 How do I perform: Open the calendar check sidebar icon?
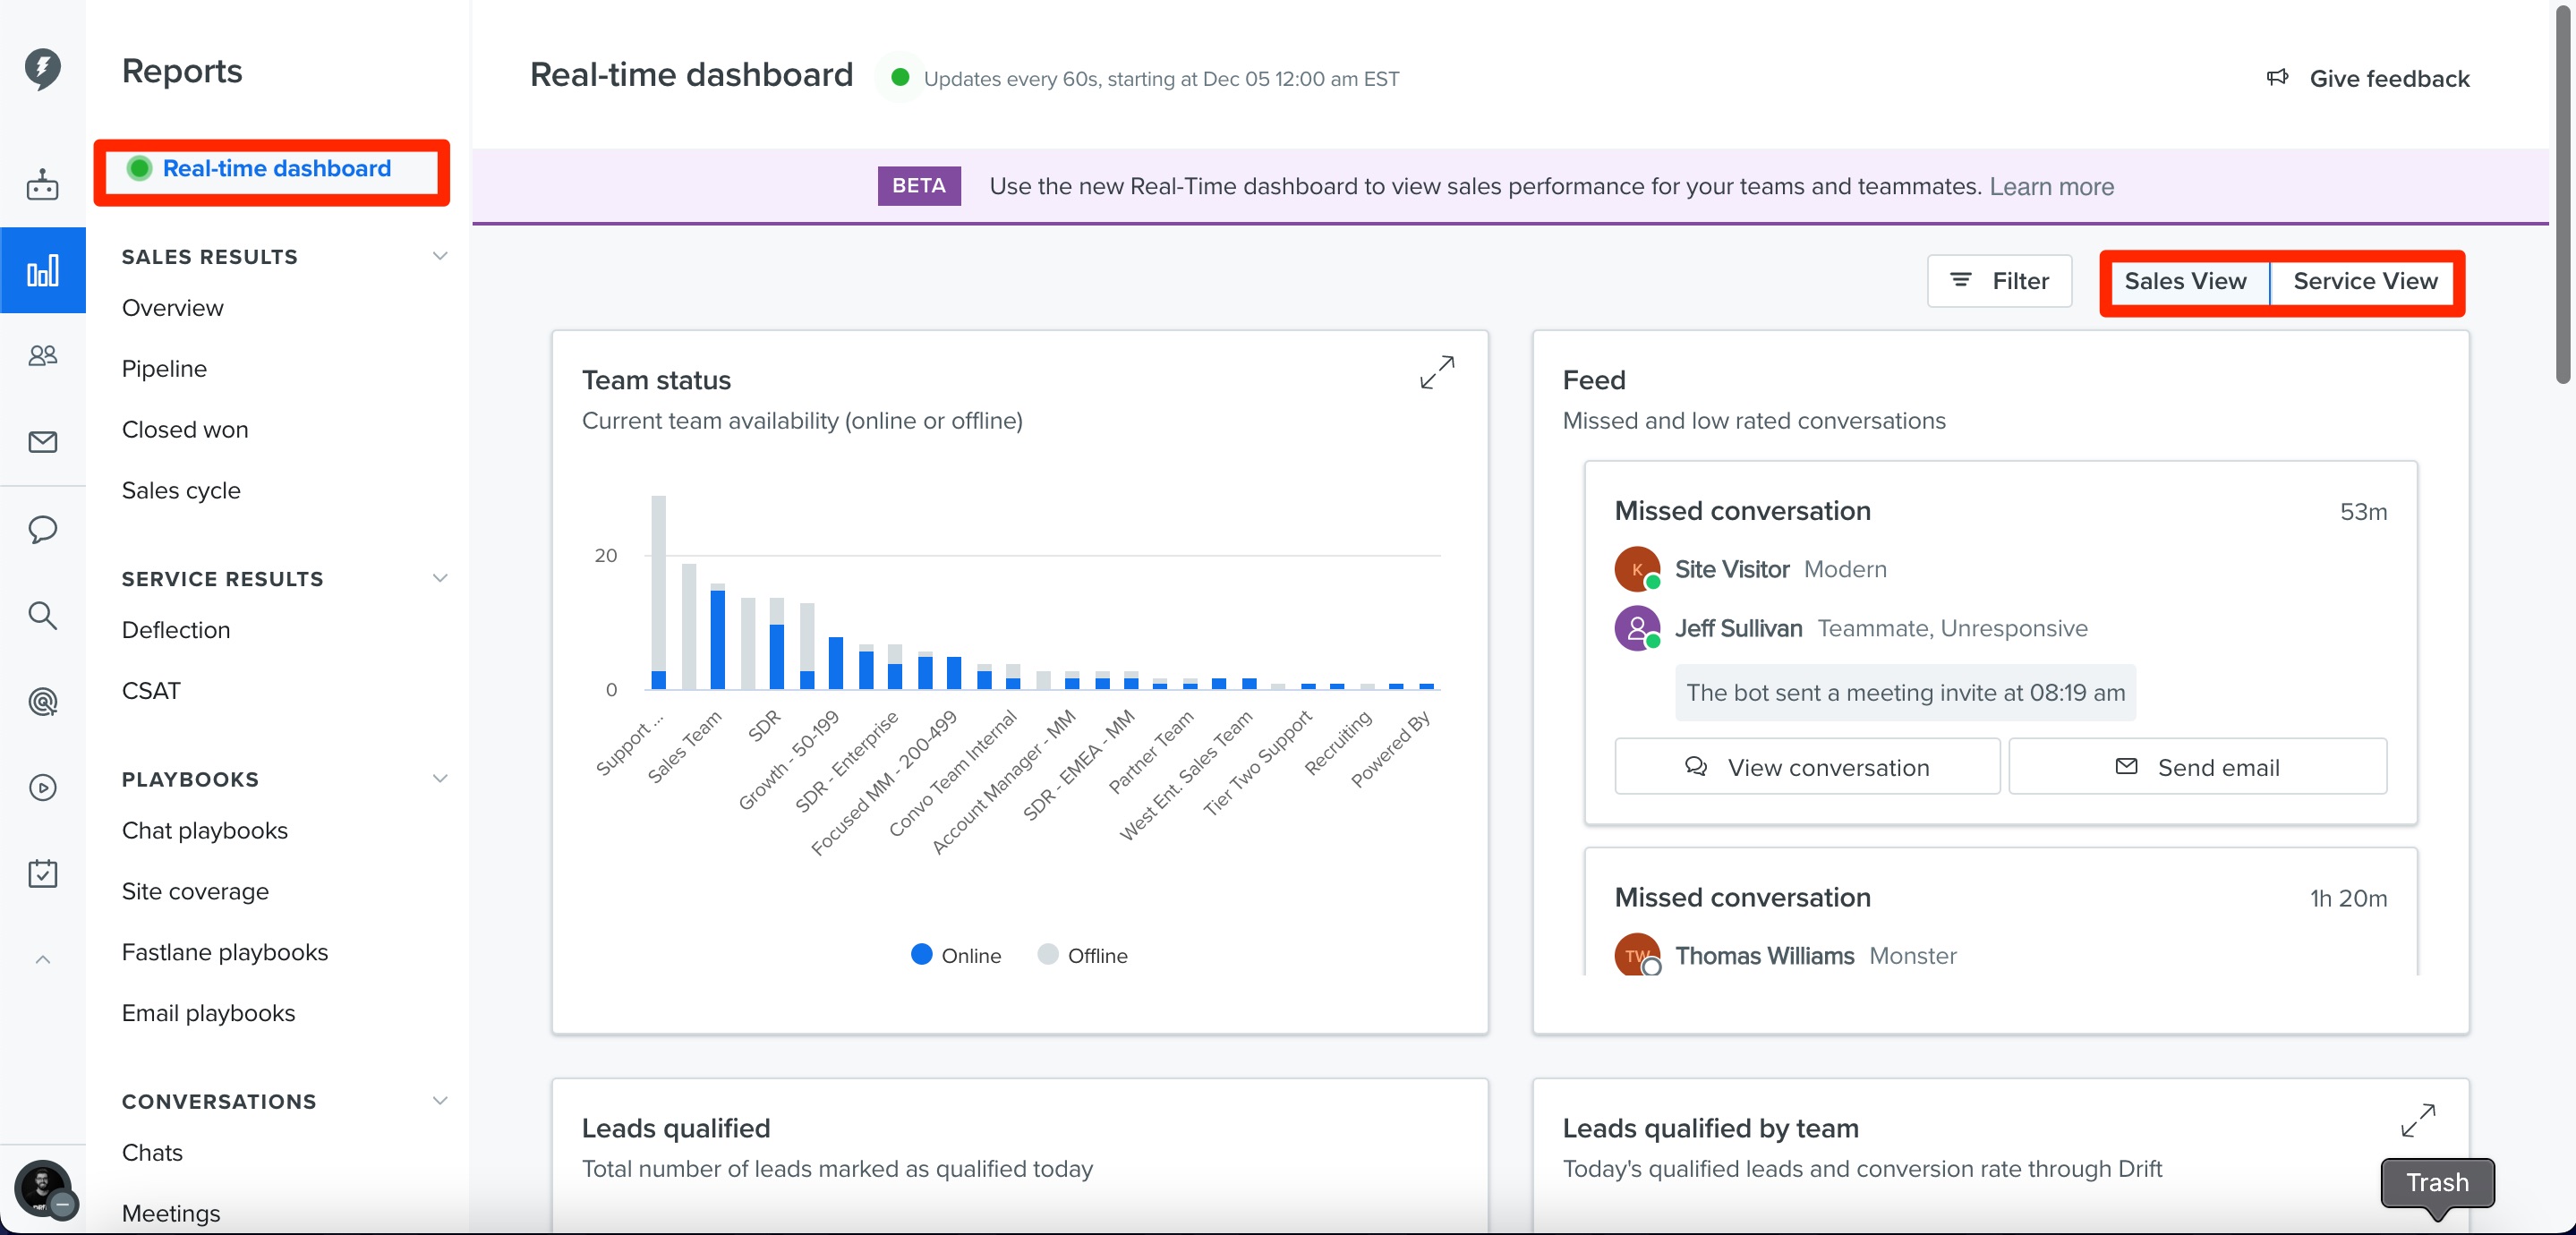(42, 873)
